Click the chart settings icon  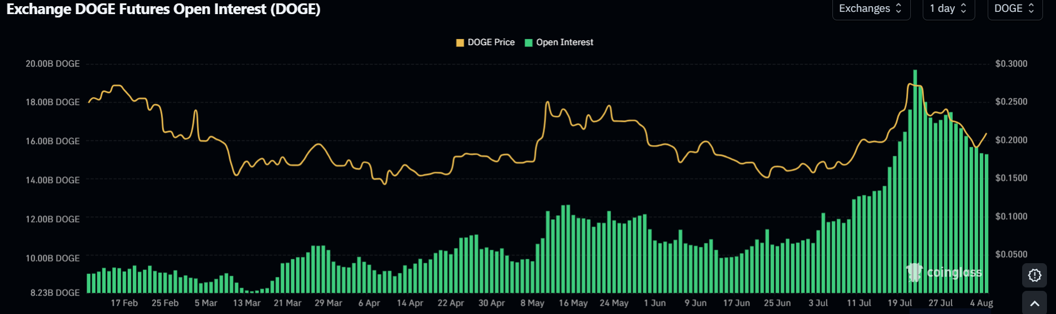[x=1035, y=275]
